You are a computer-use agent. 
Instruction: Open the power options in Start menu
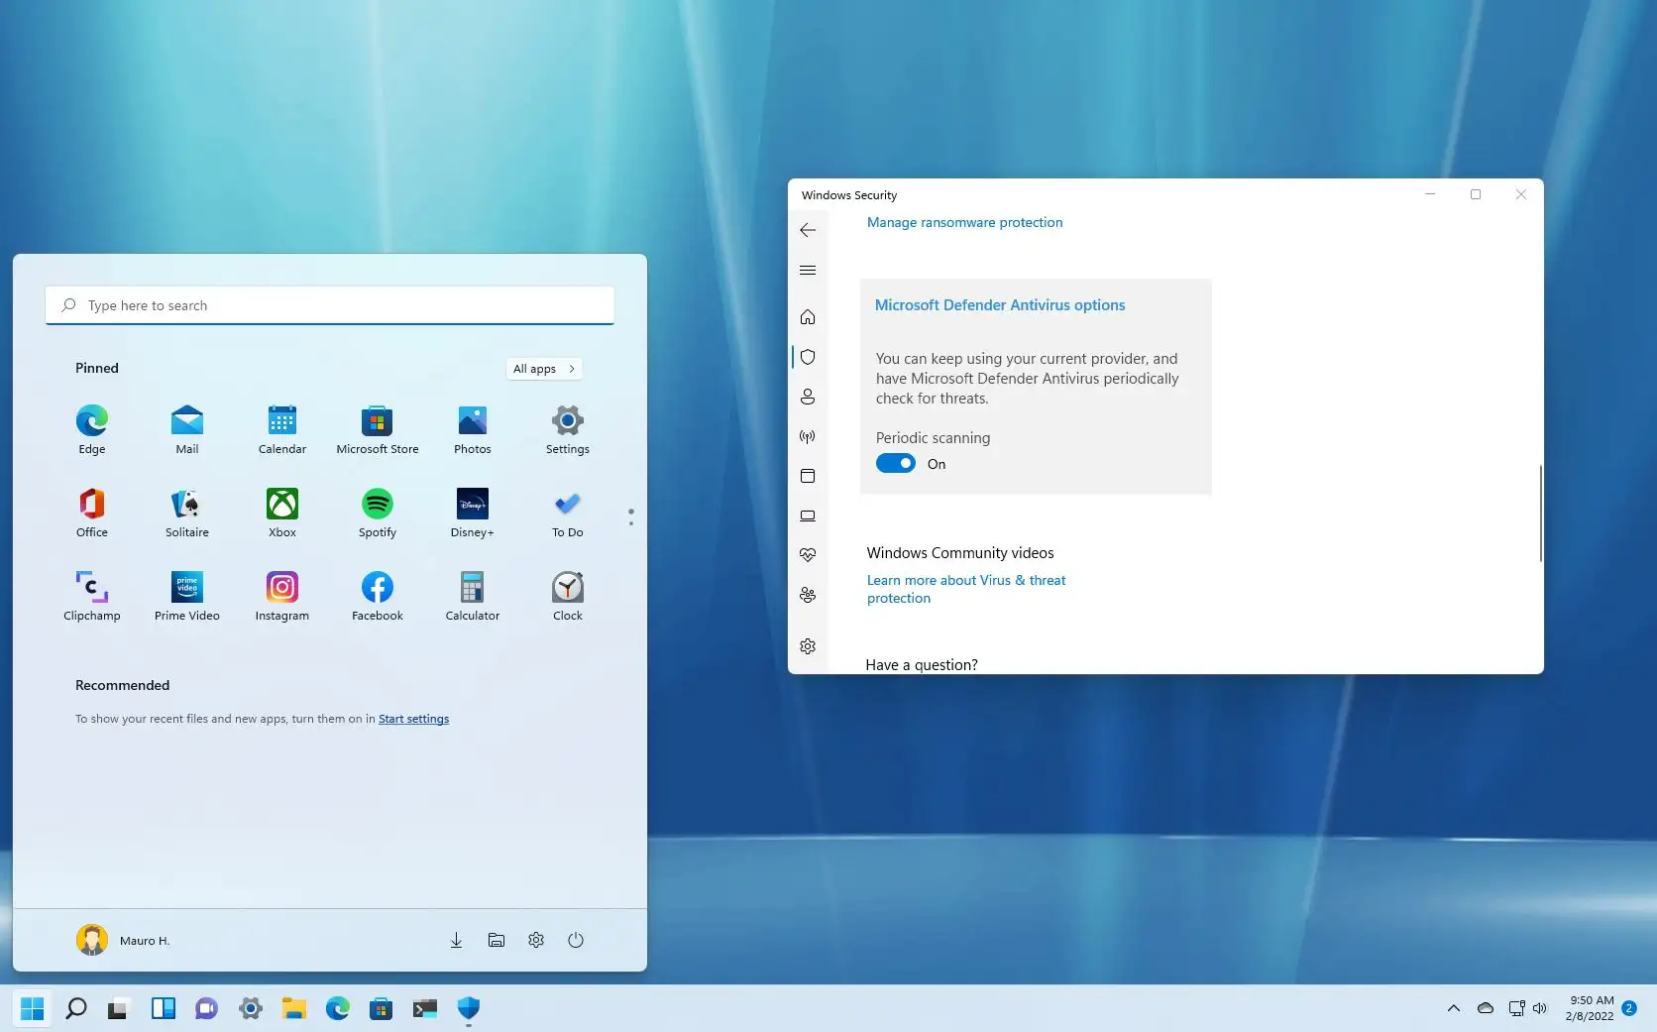click(x=576, y=940)
